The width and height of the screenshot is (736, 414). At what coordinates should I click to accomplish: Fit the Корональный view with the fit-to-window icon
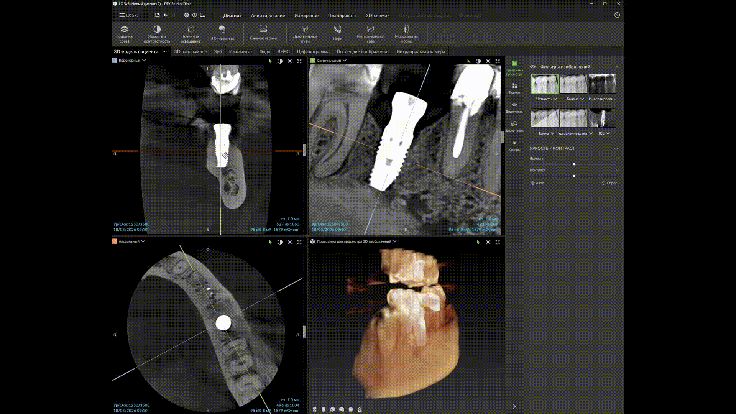(x=290, y=61)
